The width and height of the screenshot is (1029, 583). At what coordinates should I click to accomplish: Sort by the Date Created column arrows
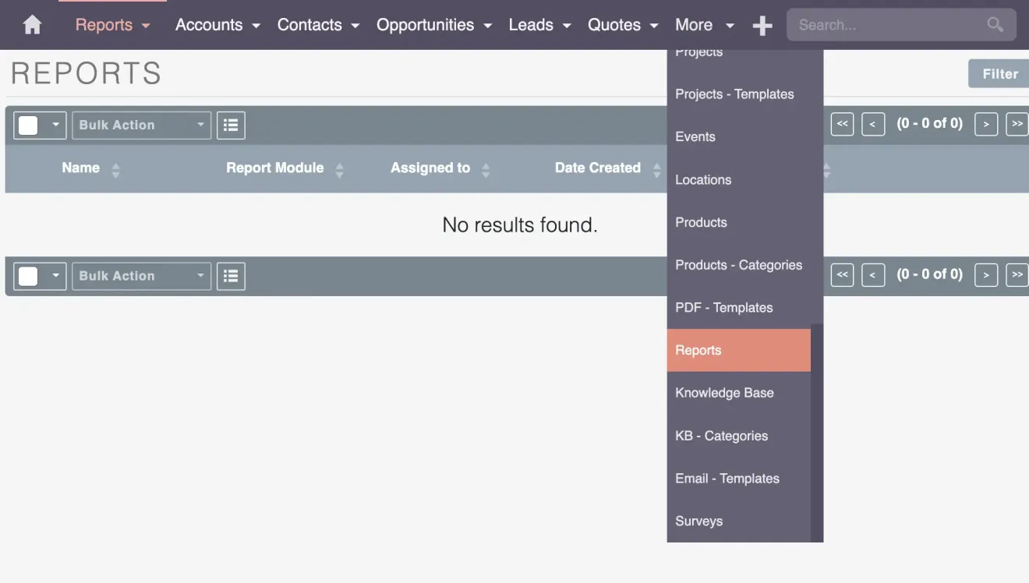pyautogui.click(x=656, y=168)
